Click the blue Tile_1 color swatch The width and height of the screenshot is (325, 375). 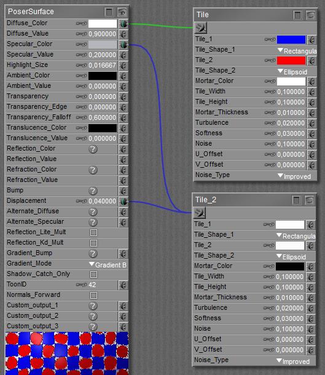click(291, 40)
